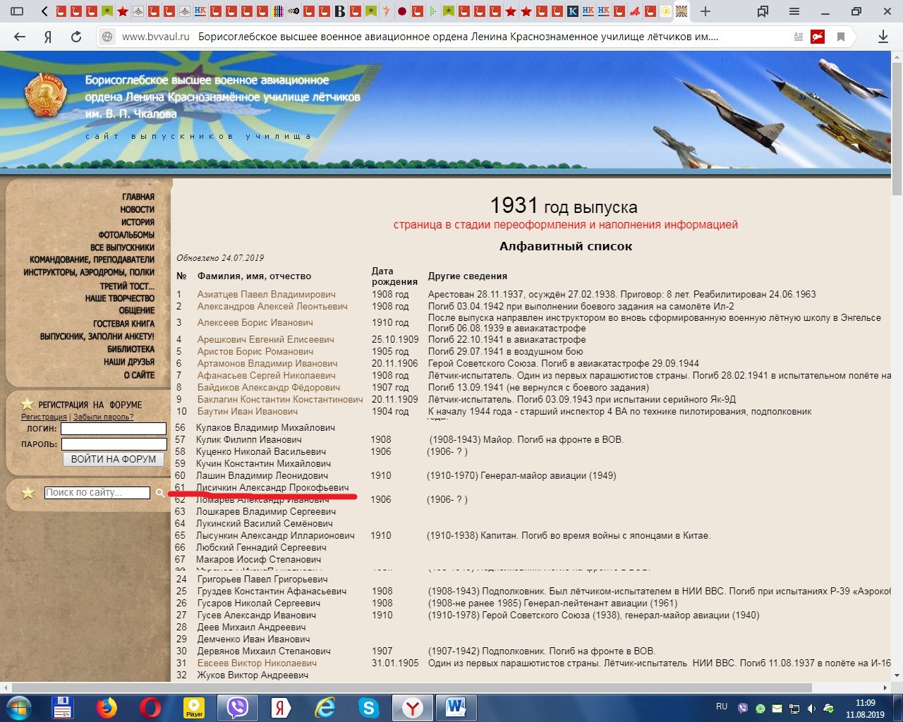Bookmark this page with the bookmark icon
Viewport: 903px width, 722px height.
click(x=841, y=37)
